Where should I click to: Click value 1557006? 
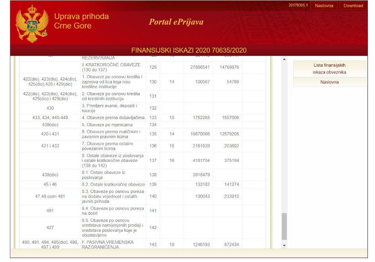(230, 118)
